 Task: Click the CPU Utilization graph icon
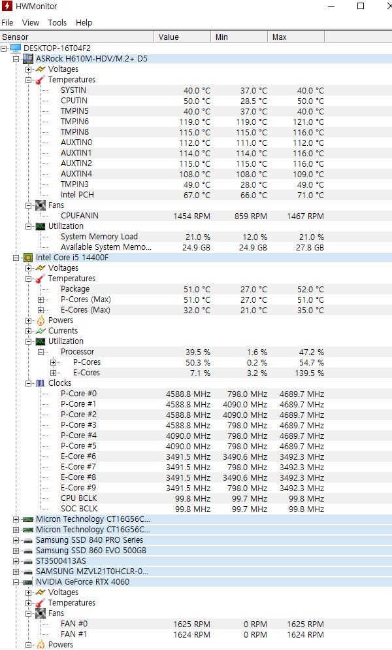(x=41, y=341)
